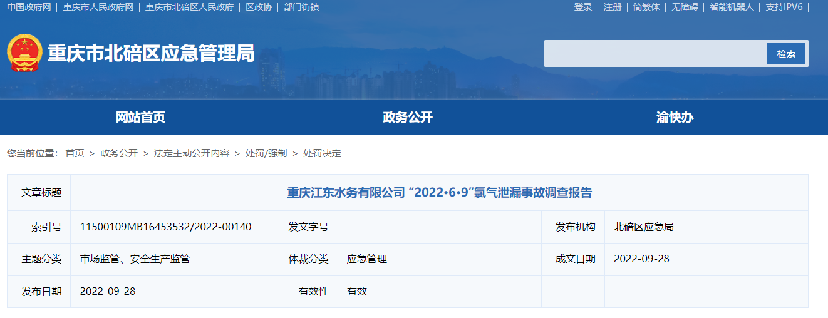
Task: Click 处罚决定 breadcrumb link
Action: click(322, 153)
